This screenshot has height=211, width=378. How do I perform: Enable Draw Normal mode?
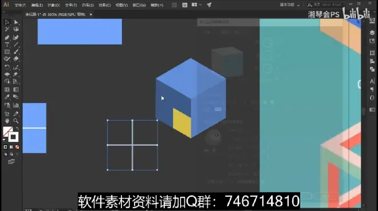5,154
